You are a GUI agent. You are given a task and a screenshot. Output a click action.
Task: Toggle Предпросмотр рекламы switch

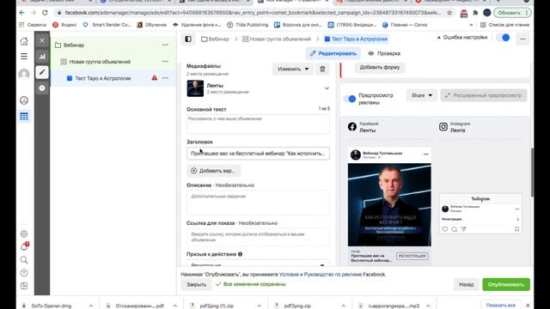[x=350, y=99]
